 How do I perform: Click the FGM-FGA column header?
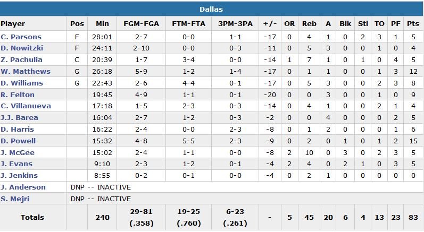pos(140,24)
